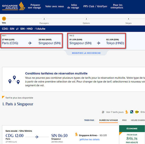
Task: Sort results by Prix
Action: pyautogui.click(x=124, y=120)
